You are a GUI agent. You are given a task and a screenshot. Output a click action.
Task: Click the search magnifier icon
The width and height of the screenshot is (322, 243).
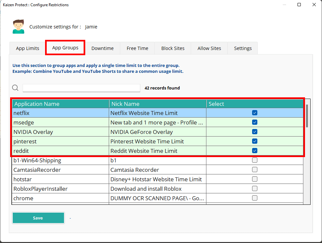15,88
